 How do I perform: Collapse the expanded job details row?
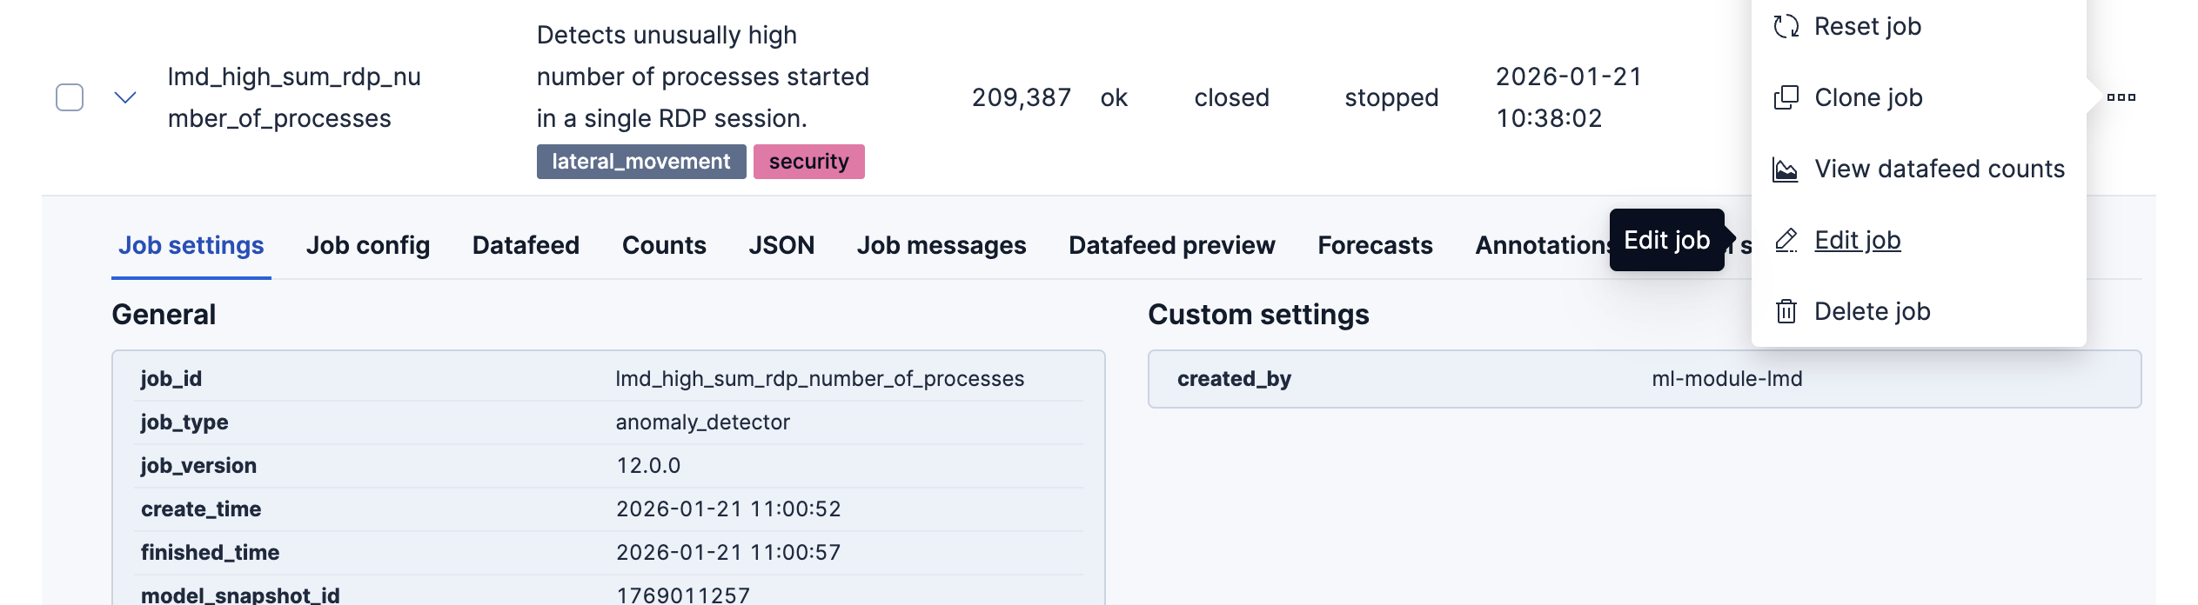pyautogui.click(x=125, y=97)
